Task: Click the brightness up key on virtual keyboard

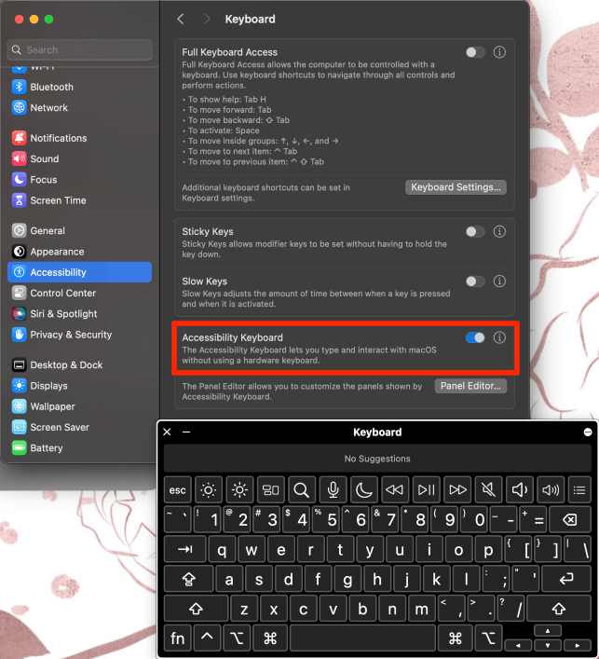Action: click(x=239, y=489)
